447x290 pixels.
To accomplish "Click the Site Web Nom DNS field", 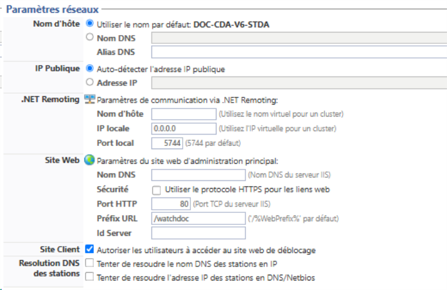I will 199,175.
